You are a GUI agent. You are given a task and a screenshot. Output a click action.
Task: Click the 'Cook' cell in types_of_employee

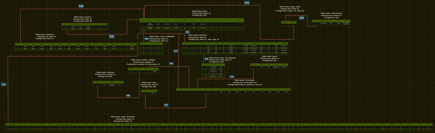(x=213, y=74)
